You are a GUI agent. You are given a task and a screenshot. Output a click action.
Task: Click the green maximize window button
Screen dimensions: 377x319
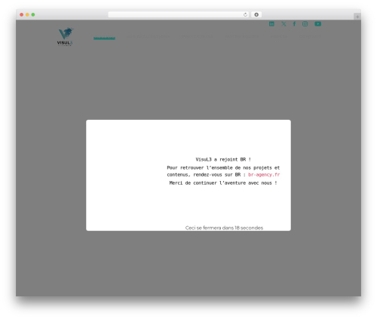(x=33, y=14)
